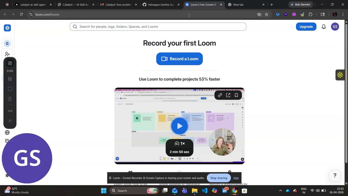
Task: Click the browser back arrow
Action: coord(5,14)
